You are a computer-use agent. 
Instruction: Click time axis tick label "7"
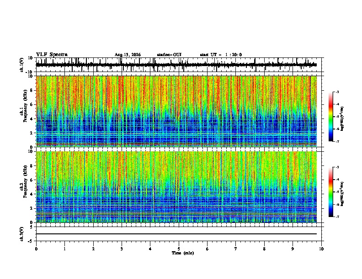pyautogui.click(x=236, y=249)
